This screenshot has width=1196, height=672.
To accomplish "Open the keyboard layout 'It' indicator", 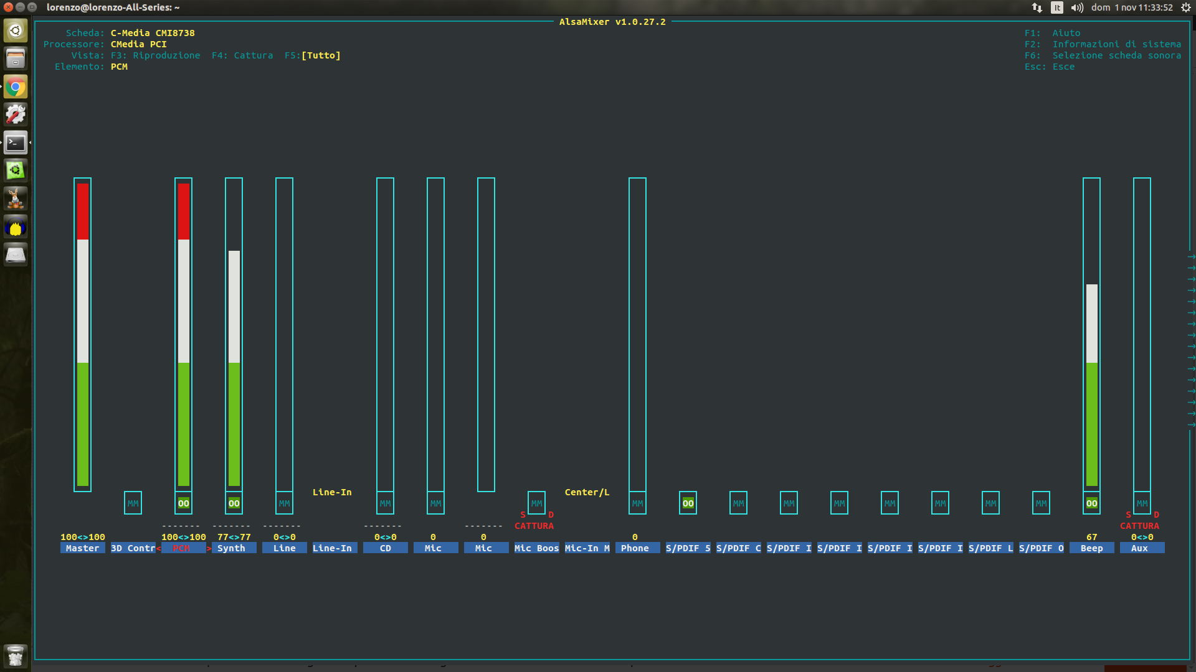I will coord(1056,7).
